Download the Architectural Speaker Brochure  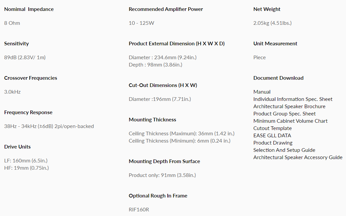289,107
